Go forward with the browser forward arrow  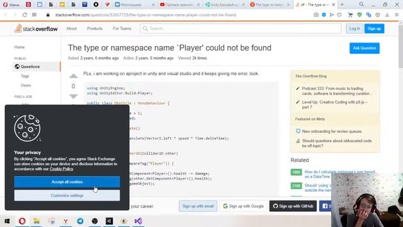click(x=15, y=15)
